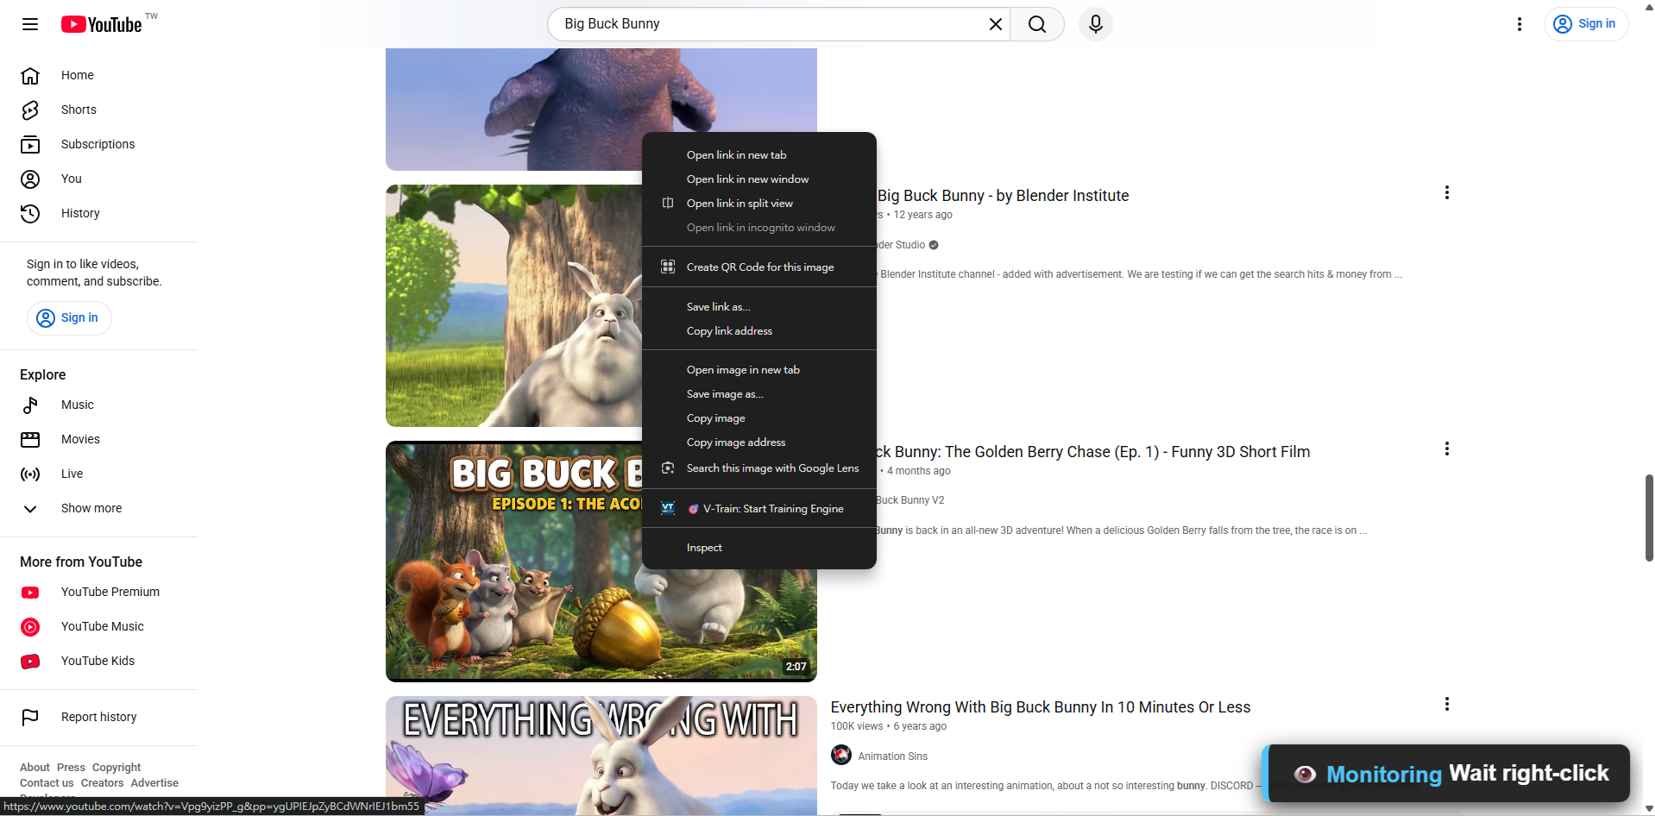Open the Settings three-dot menu in header
Image resolution: width=1655 pixels, height=816 pixels.
(x=1520, y=24)
